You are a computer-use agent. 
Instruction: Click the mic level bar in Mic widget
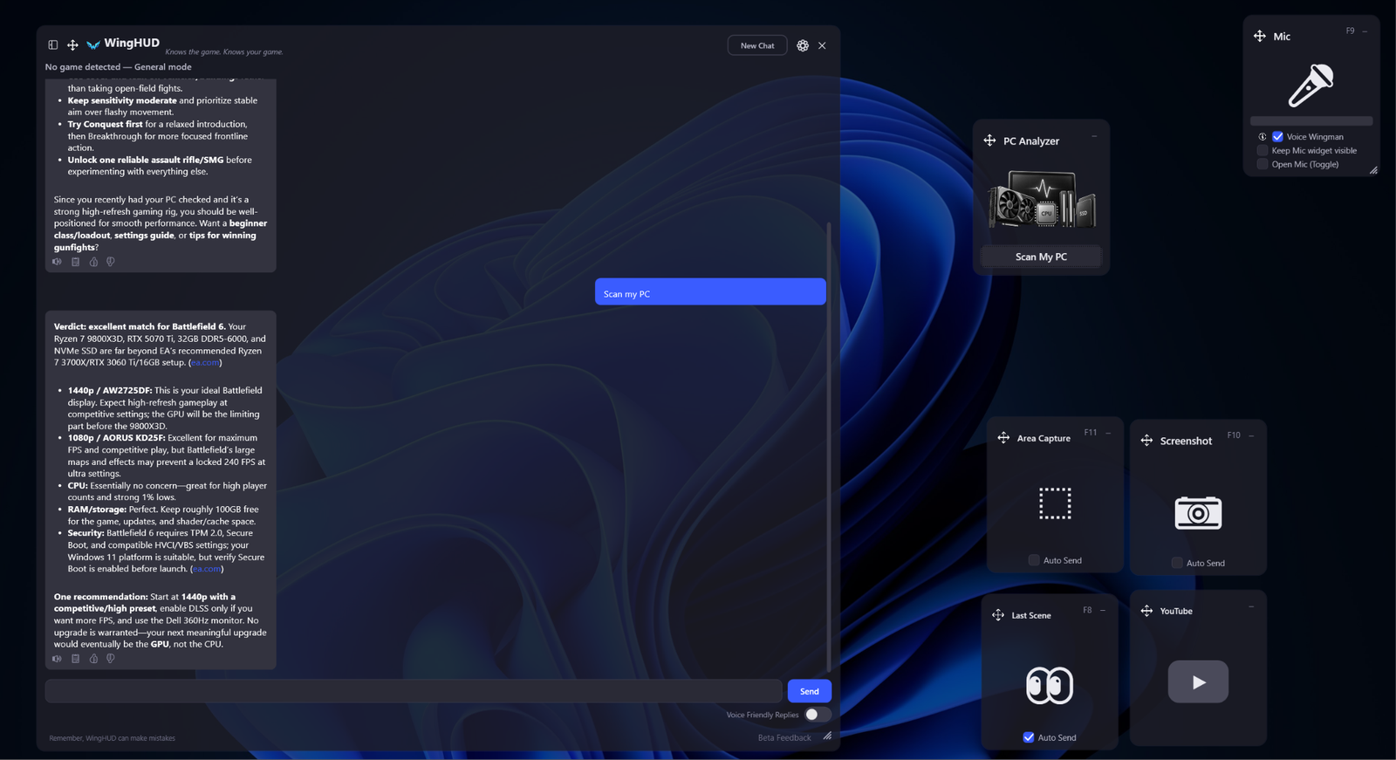[1311, 121]
